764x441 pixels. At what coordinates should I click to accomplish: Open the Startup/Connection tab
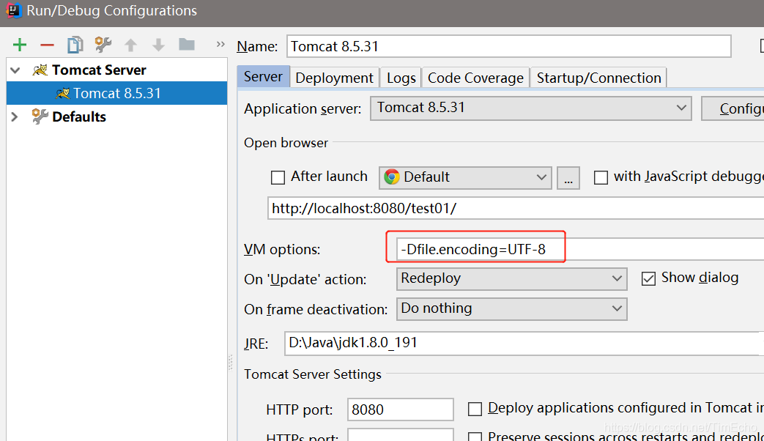click(598, 78)
